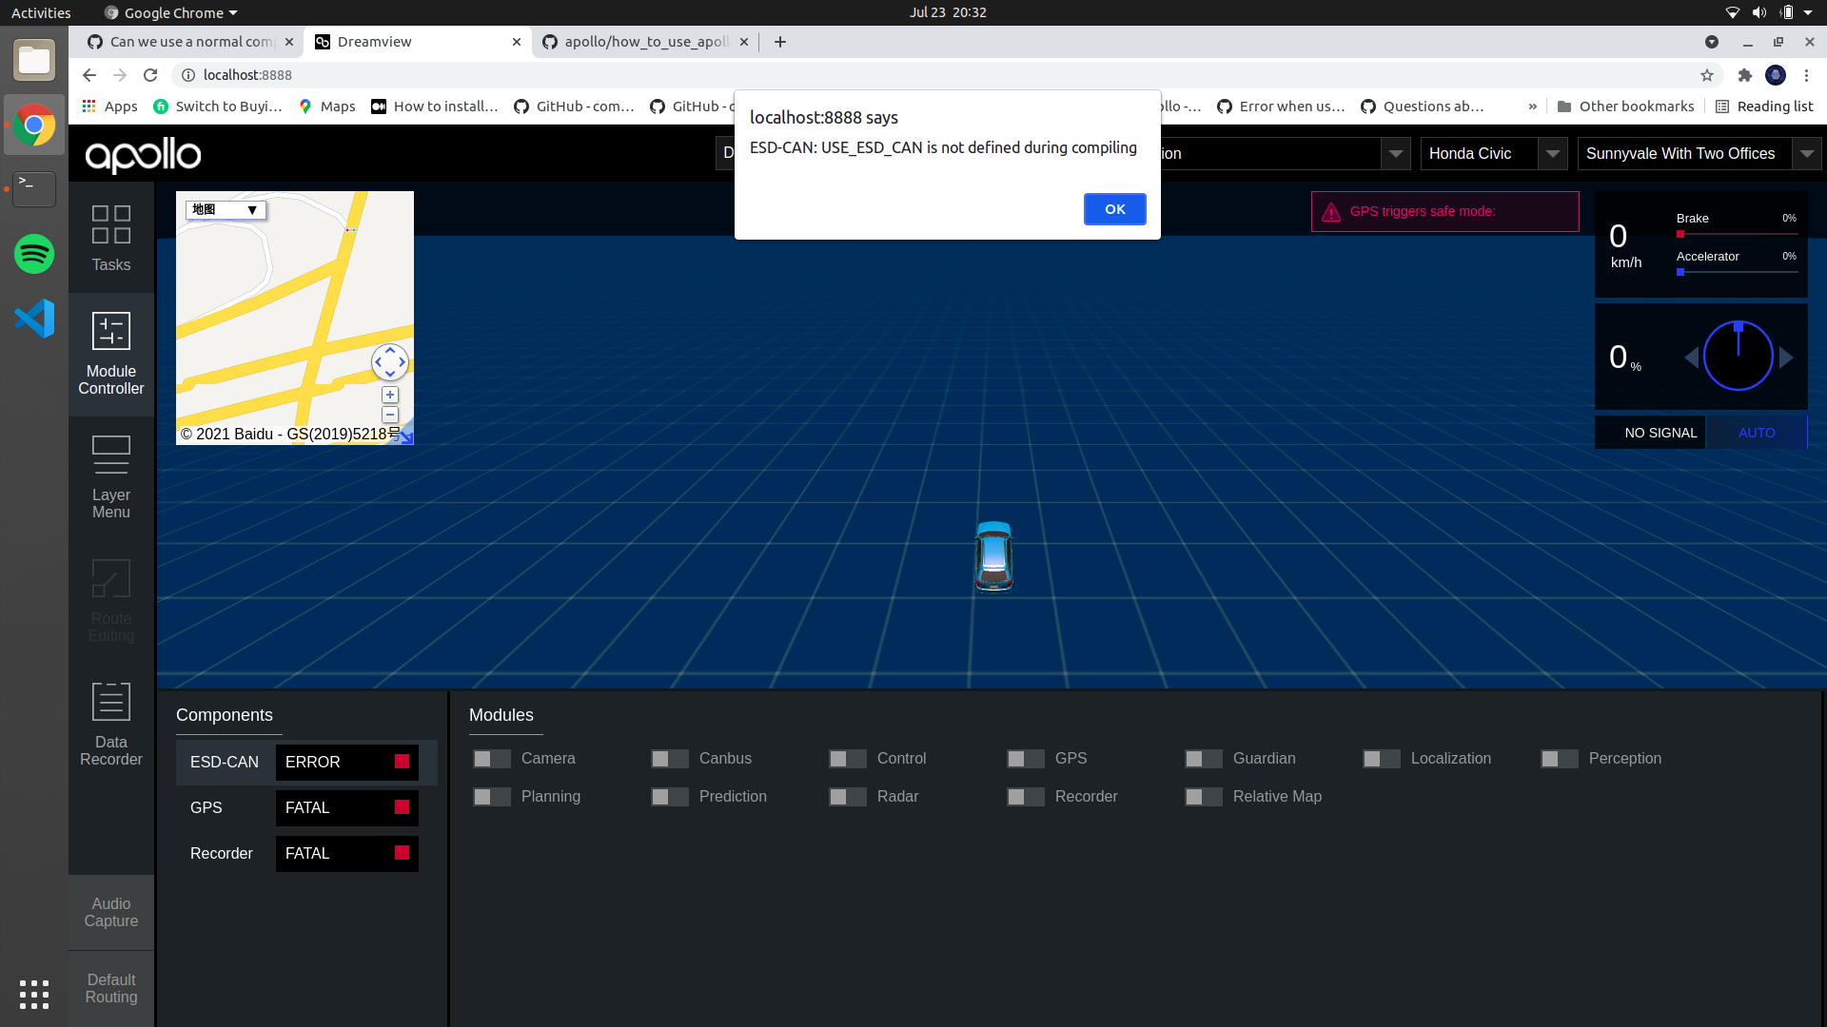Open the Other bookmarks folder
This screenshot has width=1827, height=1027.
pos(1625,107)
